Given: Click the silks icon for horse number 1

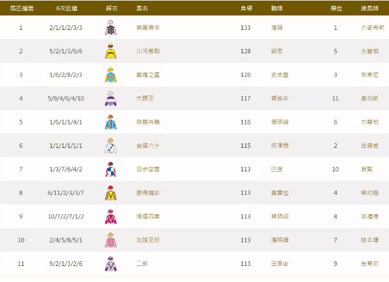Looking at the screenshot, I should (110, 28).
